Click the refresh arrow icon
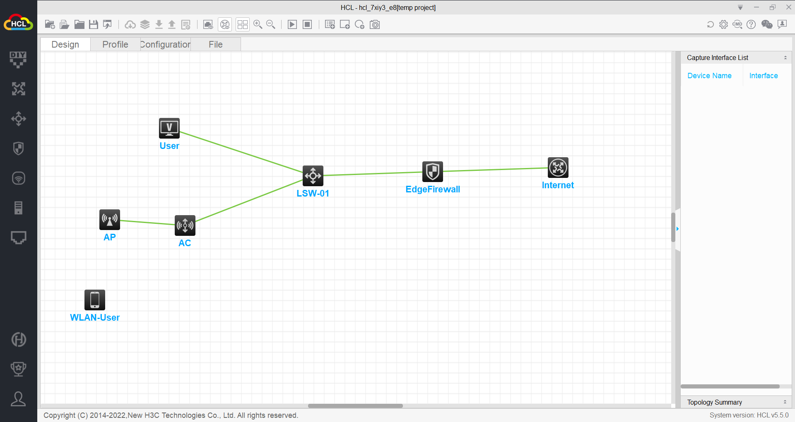The width and height of the screenshot is (795, 422). pos(711,24)
